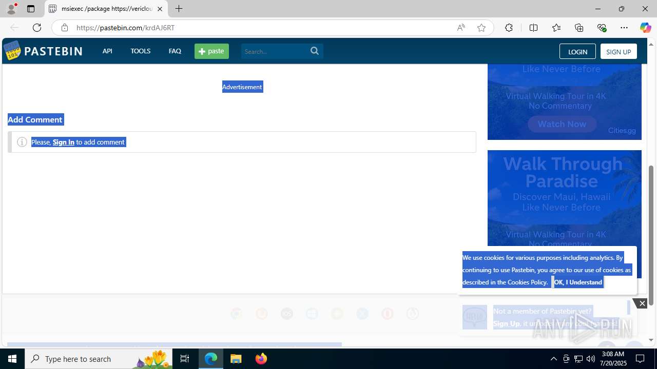Click the LOGIN button
The height and width of the screenshot is (369, 657).
(577, 51)
